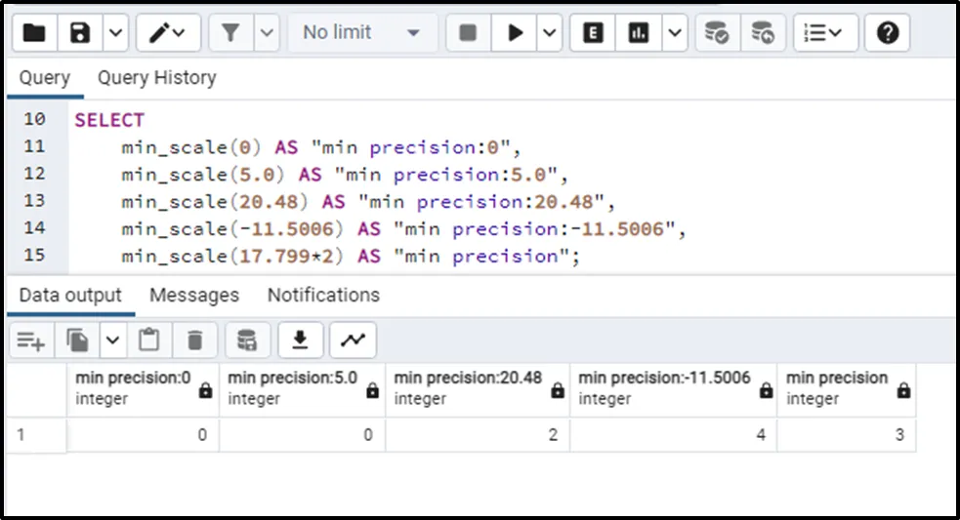Download results with the save-to-file icon

[x=301, y=340]
